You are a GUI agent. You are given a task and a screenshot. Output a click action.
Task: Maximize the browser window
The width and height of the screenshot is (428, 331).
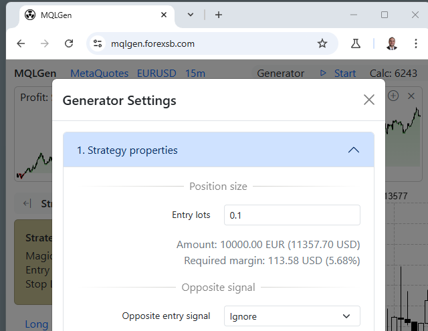point(385,15)
